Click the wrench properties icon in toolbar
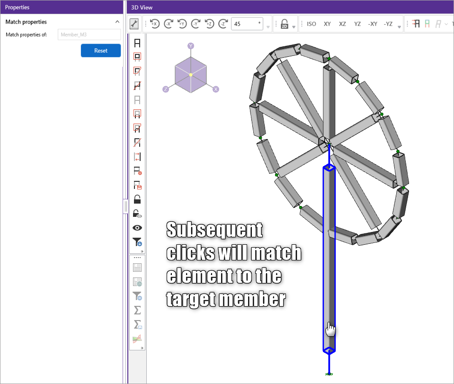The image size is (454, 384). [134, 24]
